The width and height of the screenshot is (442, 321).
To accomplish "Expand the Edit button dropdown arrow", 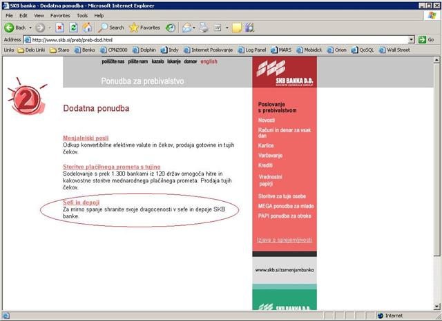I will point(227,28).
